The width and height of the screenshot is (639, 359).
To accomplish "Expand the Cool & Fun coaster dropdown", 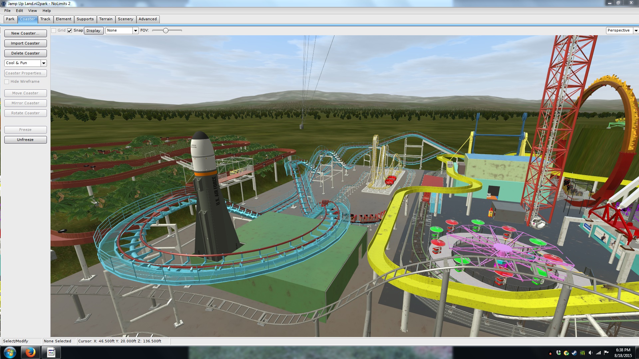I will pos(44,63).
